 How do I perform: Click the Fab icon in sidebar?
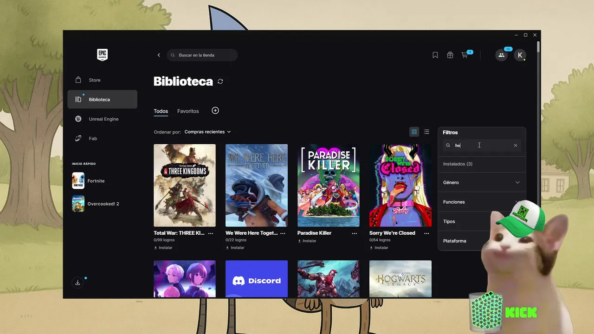tap(78, 138)
